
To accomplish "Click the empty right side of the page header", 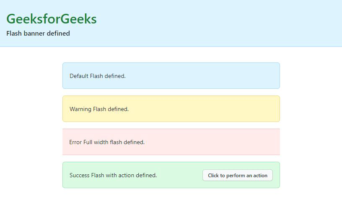I will [251, 23].
